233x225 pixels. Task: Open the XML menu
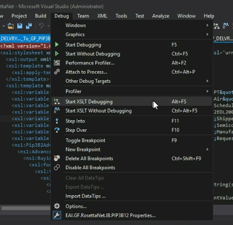(x=102, y=16)
